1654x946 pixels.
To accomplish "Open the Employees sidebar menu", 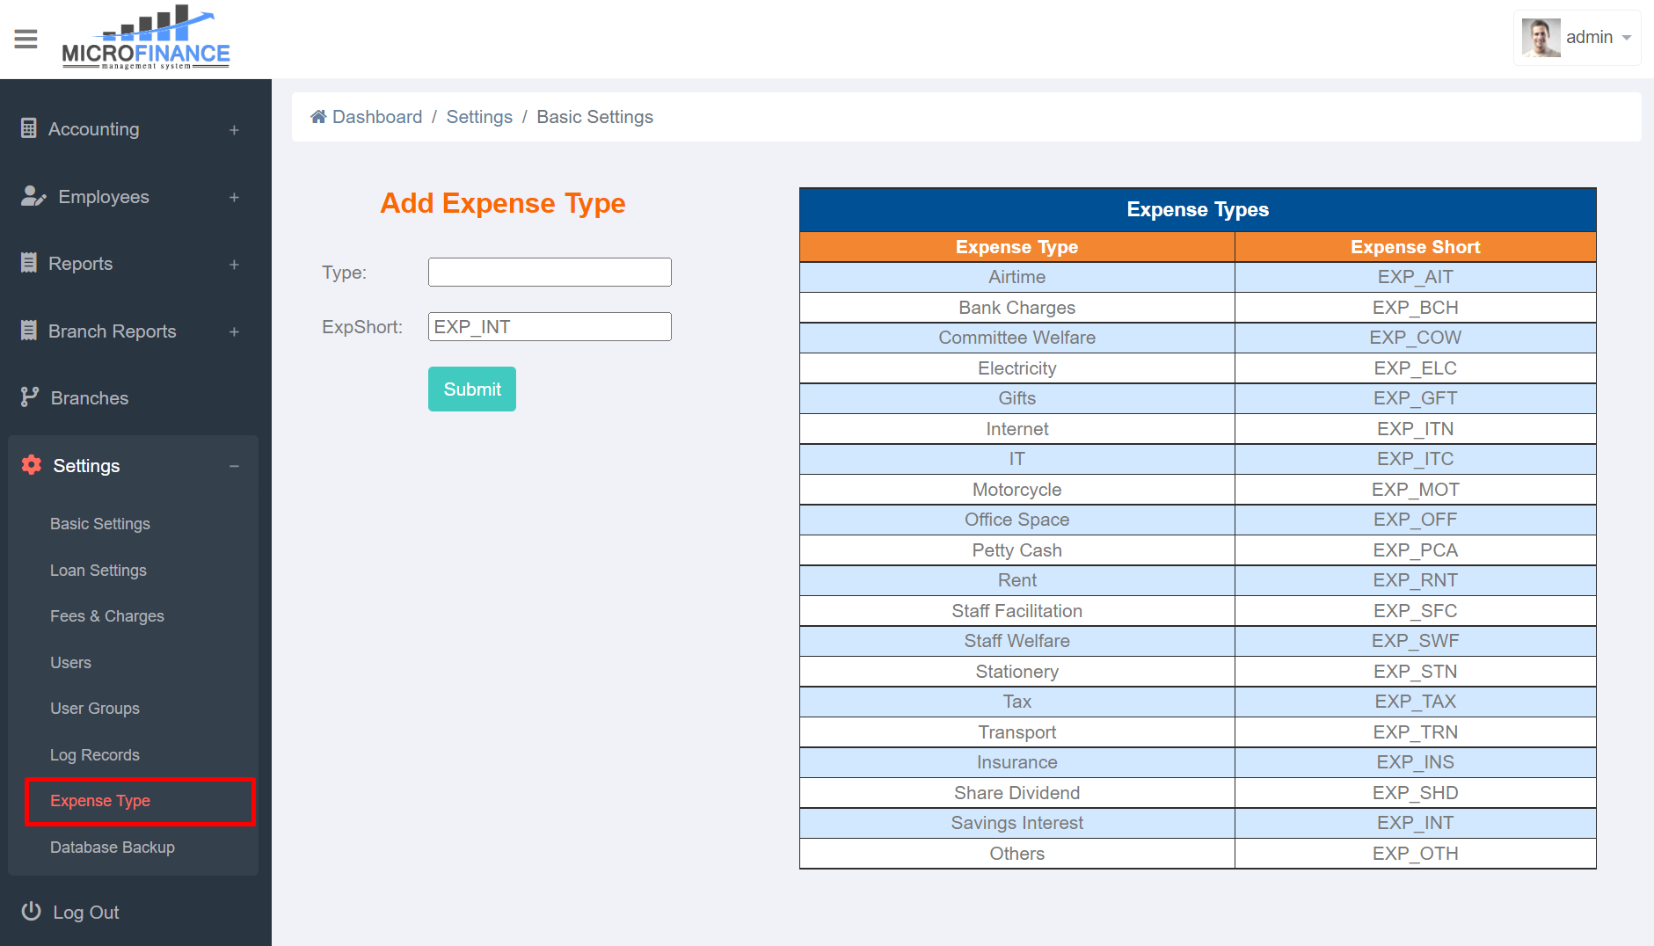I will (133, 197).
